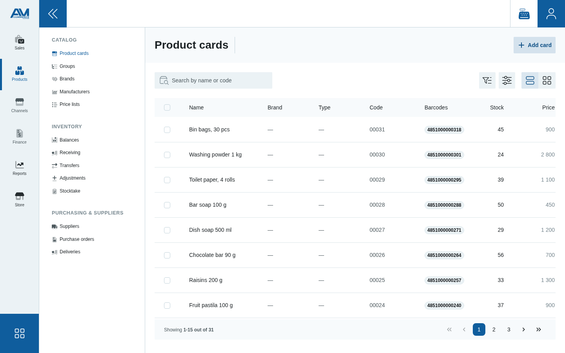Sort by the Stock column header
This screenshot has width=565, height=353.
coord(497,107)
